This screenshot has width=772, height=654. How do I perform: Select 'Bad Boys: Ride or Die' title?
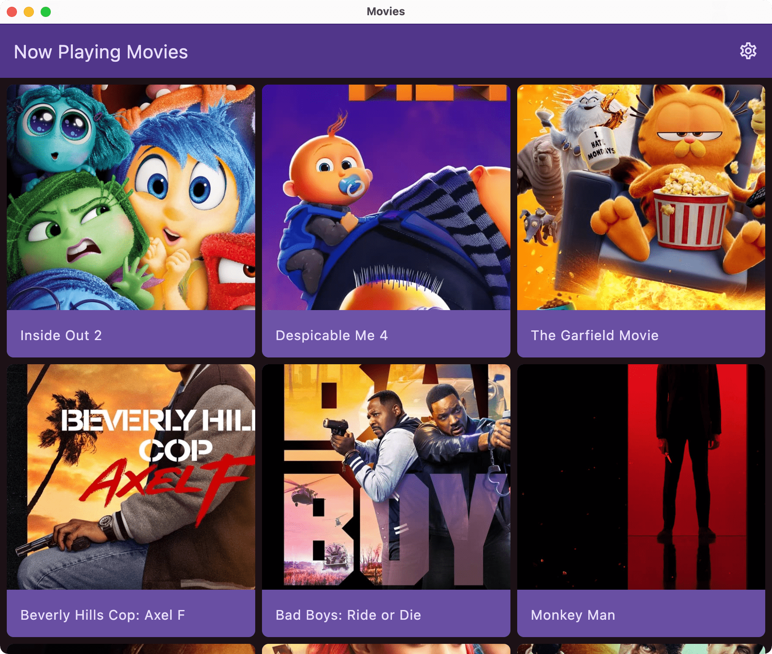click(348, 615)
